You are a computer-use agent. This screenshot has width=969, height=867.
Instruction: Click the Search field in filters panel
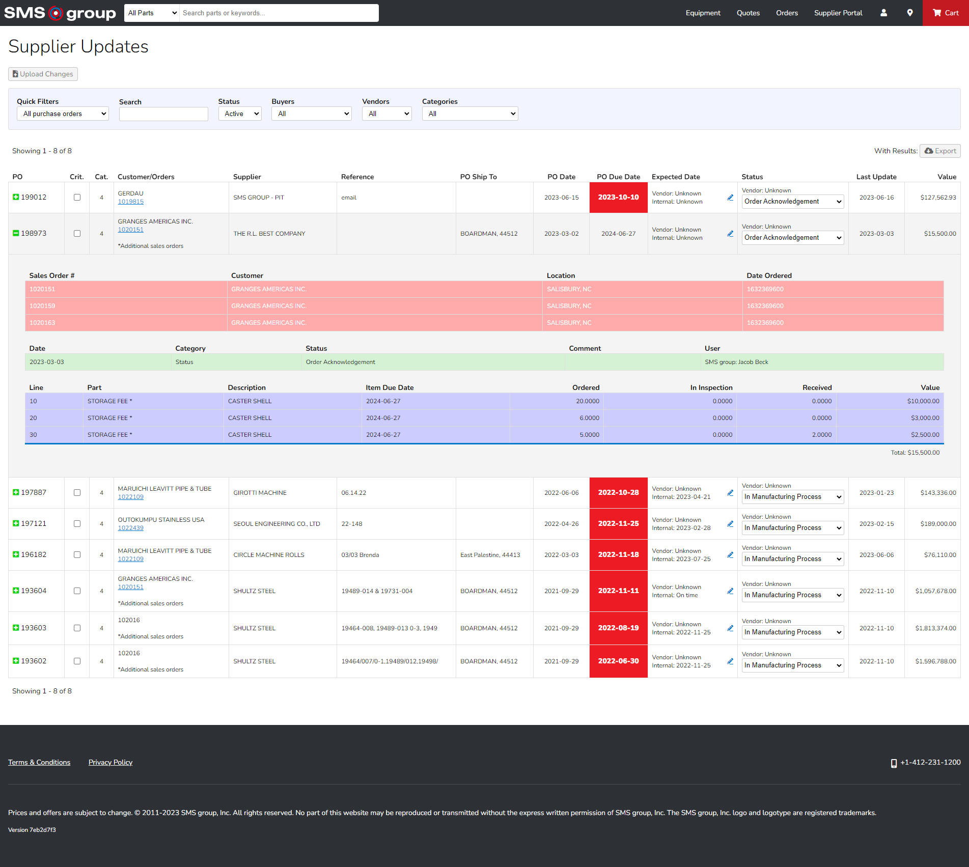coord(163,114)
